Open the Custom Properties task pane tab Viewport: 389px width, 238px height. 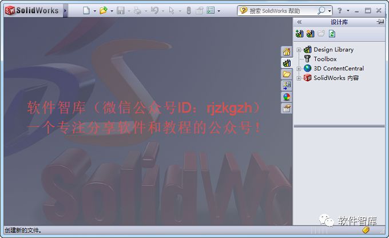[x=287, y=109]
